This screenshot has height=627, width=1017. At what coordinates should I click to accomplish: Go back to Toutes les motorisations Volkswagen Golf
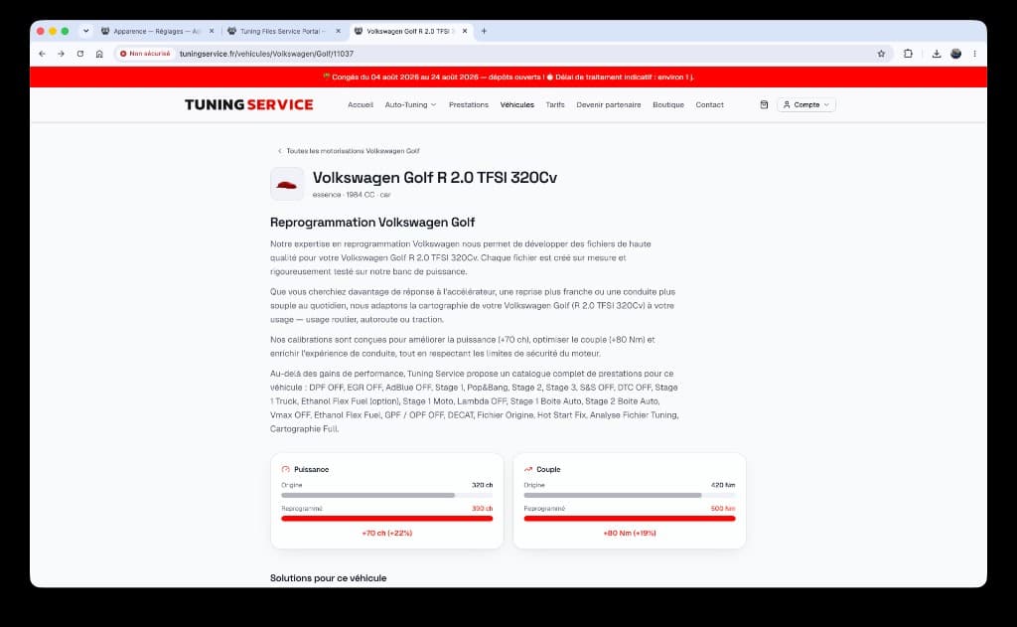[349, 151]
